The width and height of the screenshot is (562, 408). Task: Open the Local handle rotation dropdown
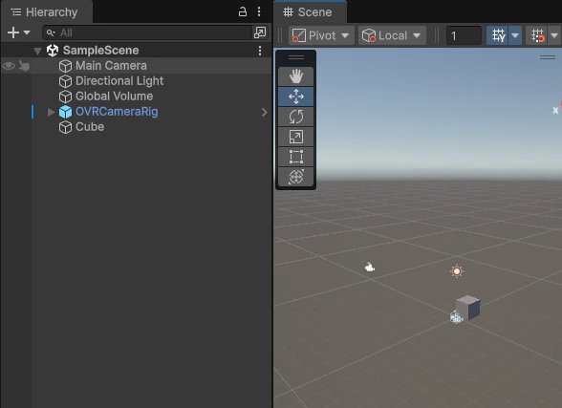392,35
